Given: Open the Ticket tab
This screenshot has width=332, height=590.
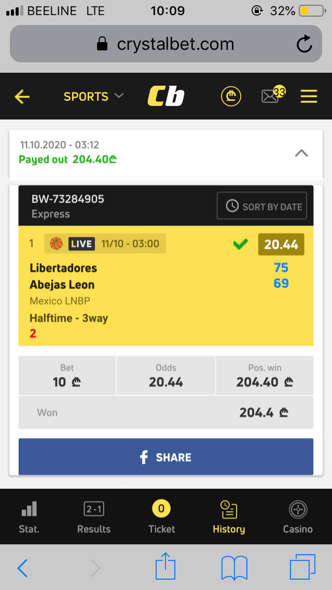Looking at the screenshot, I should click(x=162, y=517).
